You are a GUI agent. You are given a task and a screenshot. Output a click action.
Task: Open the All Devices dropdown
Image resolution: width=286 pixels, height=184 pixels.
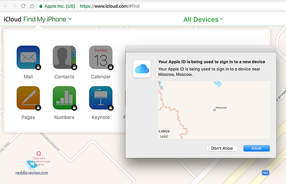[203, 19]
